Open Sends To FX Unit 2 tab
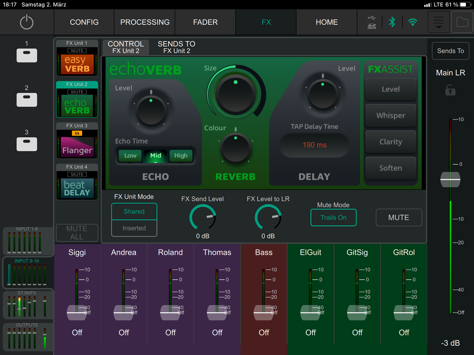 177,47
